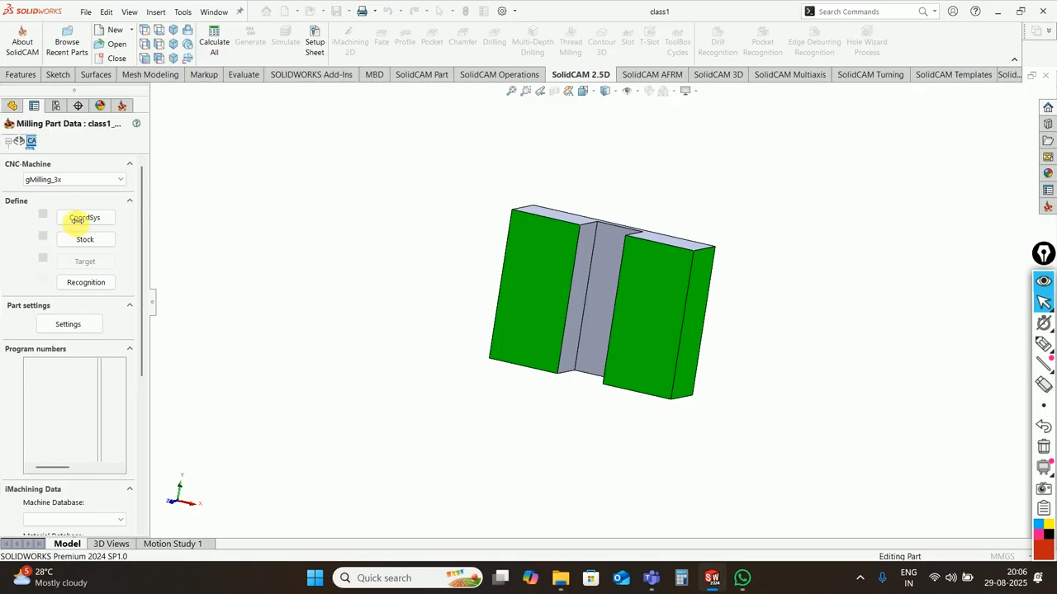Expand the Milling Part Data tree node
The image size is (1057, 594).
coord(8,141)
